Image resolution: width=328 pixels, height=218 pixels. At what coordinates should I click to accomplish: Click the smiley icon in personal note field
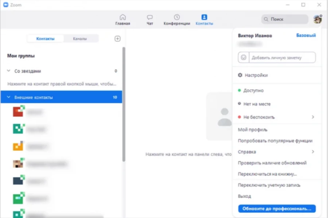tap(243, 57)
